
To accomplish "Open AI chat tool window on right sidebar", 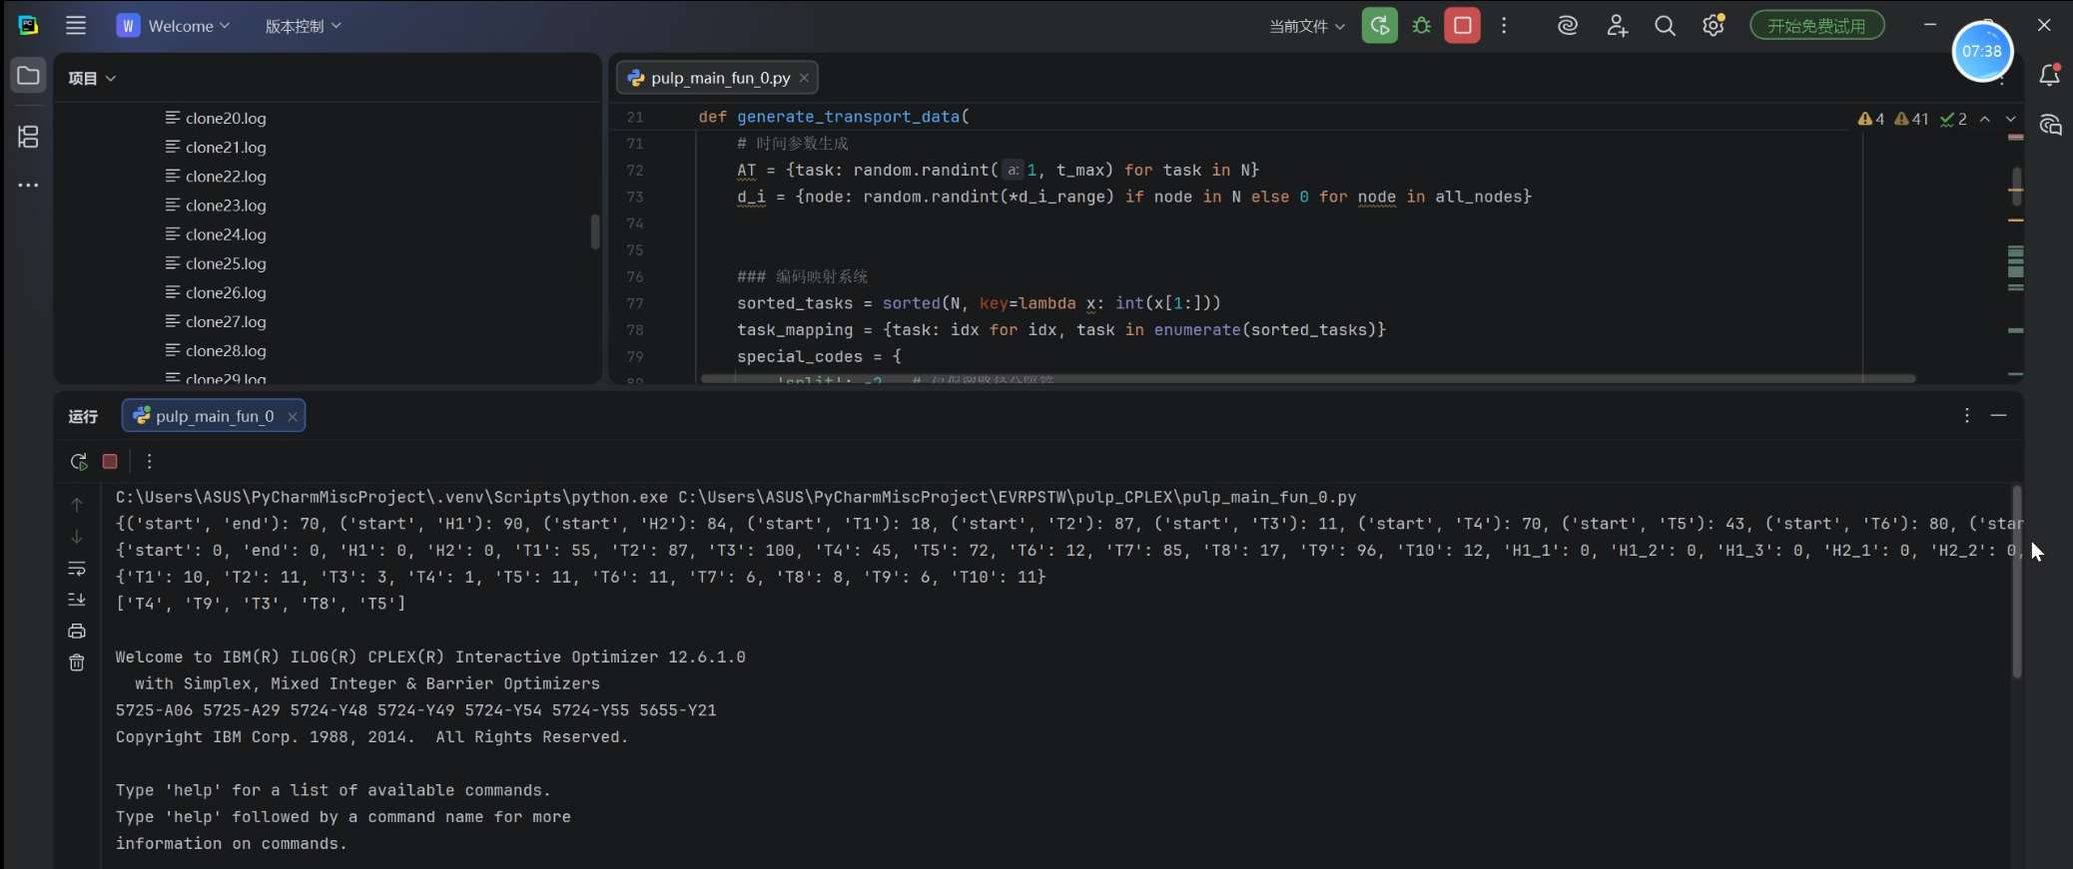I will coord(2050,125).
